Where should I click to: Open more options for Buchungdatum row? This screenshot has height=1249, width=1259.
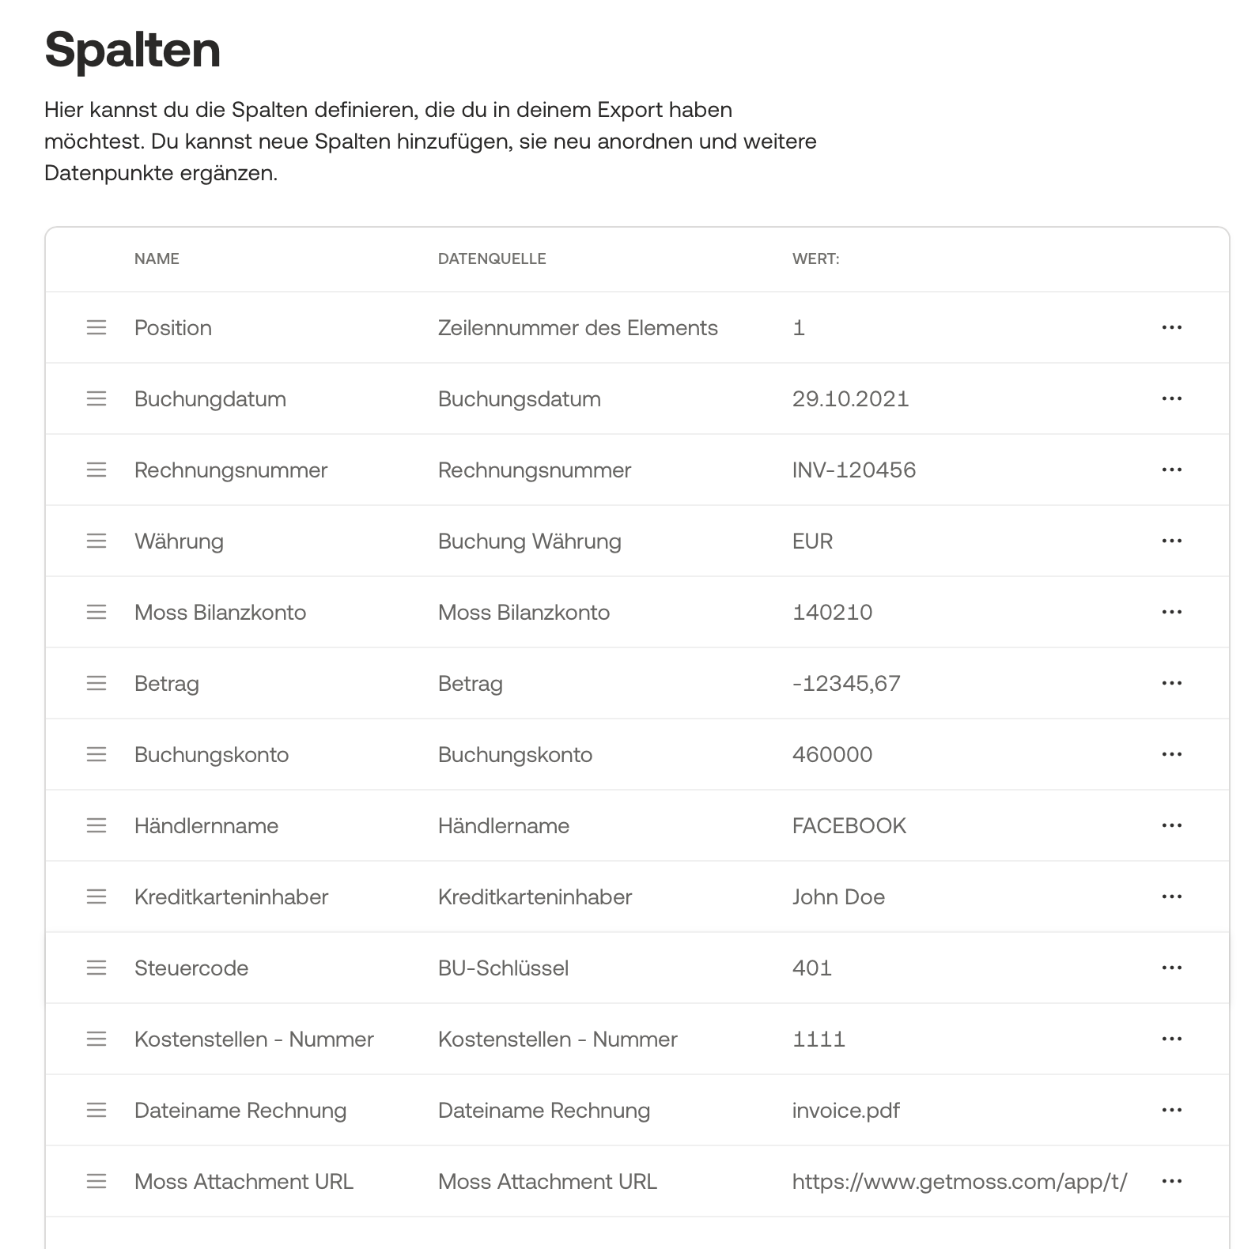1172,398
